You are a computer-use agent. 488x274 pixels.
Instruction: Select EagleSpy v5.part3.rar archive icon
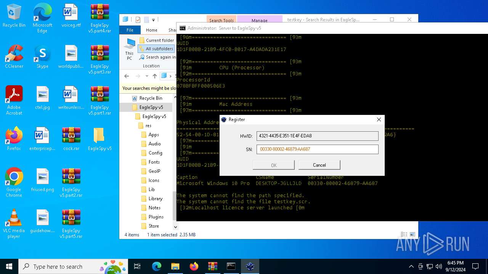[x=100, y=59]
